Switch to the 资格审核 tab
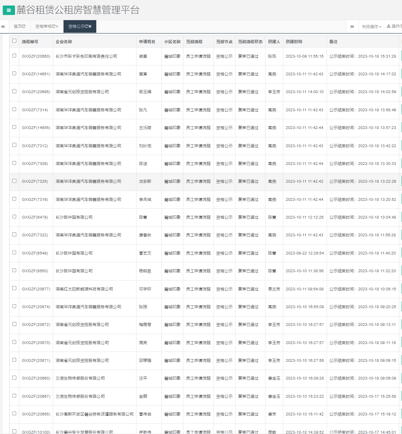This screenshot has width=402, height=434. (43, 26)
